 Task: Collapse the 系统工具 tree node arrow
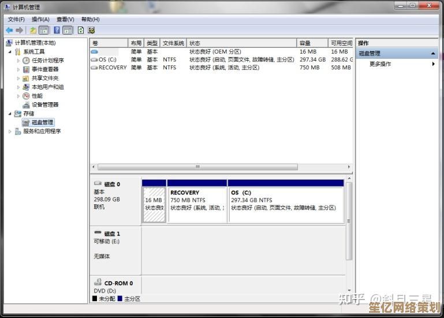pos(10,52)
